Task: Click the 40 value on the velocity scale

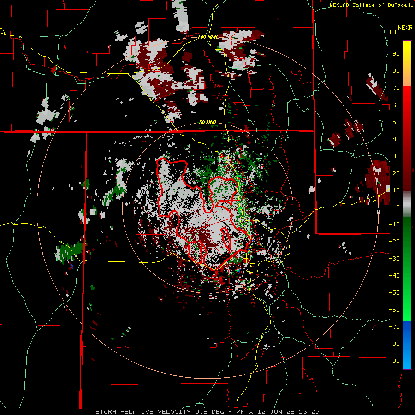Action: point(396,139)
